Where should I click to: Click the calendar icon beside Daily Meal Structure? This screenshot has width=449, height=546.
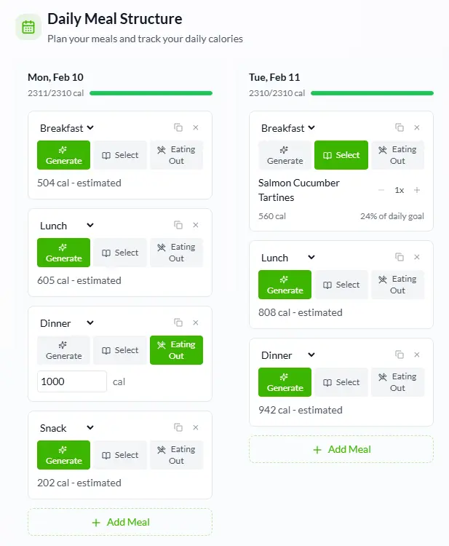28,27
